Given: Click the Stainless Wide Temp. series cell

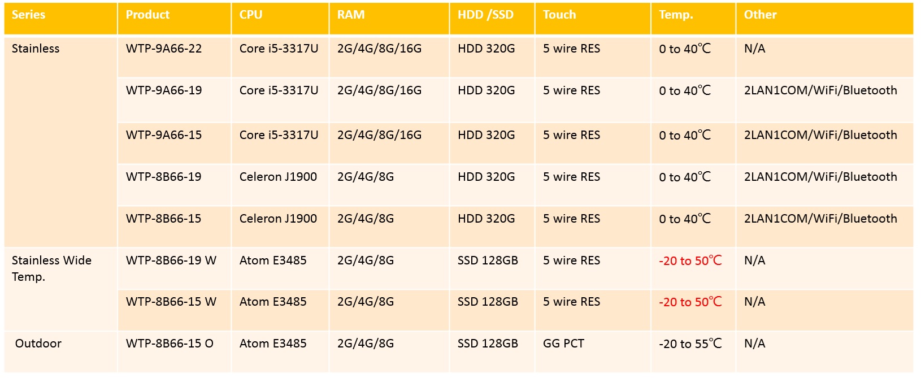Looking at the screenshot, I should tap(51, 268).
